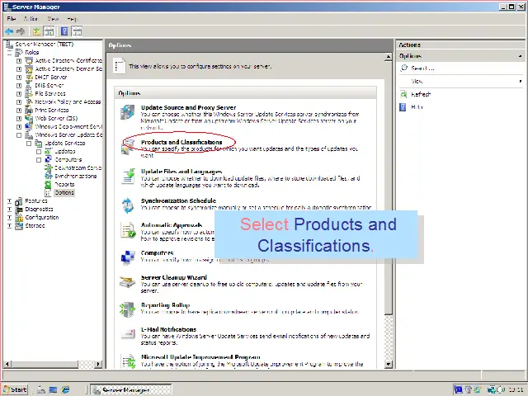The width and height of the screenshot is (528, 396).
Task: Open Server Cleanup Wizard link
Action: point(174,277)
